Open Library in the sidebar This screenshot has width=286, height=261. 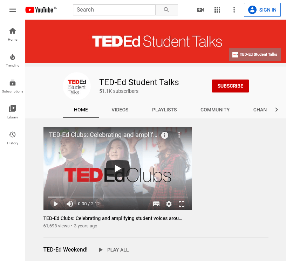point(13,112)
